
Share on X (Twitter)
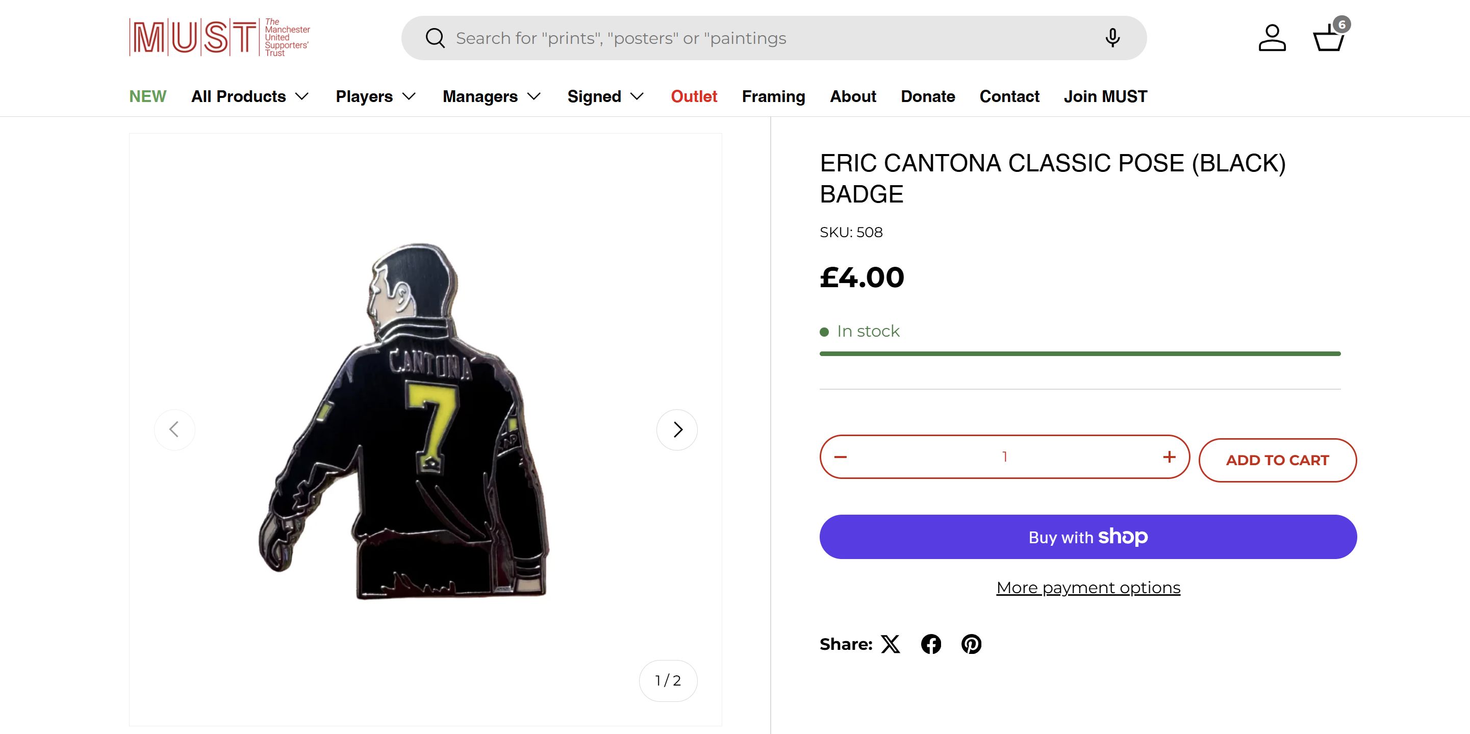[890, 644]
